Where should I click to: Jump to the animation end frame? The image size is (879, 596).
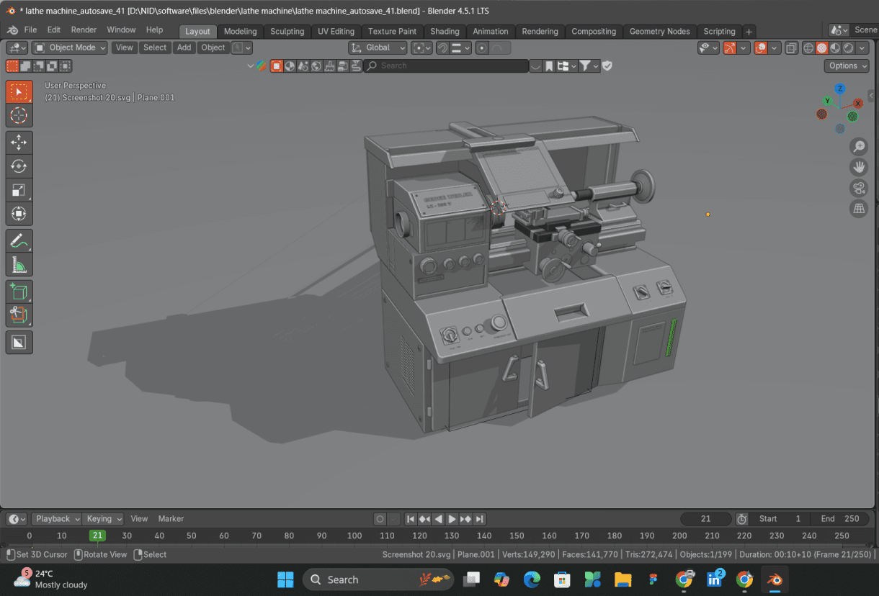(480, 519)
